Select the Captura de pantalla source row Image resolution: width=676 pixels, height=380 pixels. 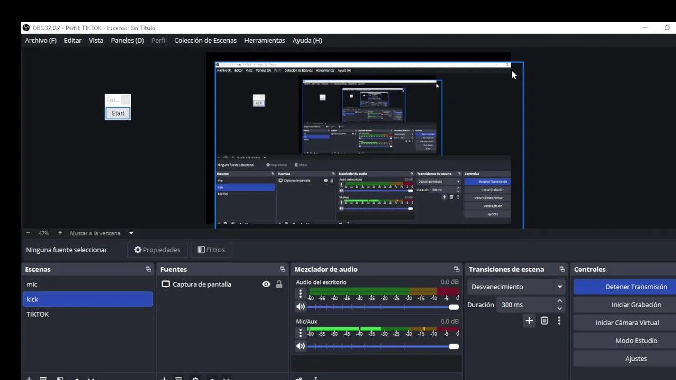point(222,284)
